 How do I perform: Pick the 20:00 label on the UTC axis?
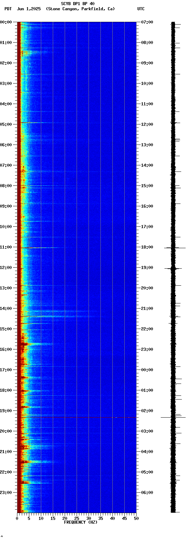tap(147, 288)
